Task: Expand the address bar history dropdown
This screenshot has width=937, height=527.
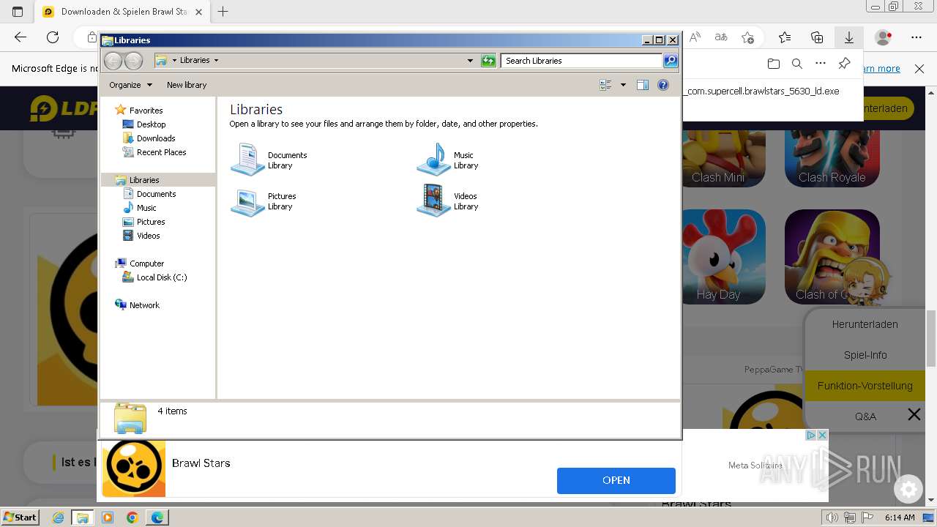Action: pyautogui.click(x=470, y=61)
